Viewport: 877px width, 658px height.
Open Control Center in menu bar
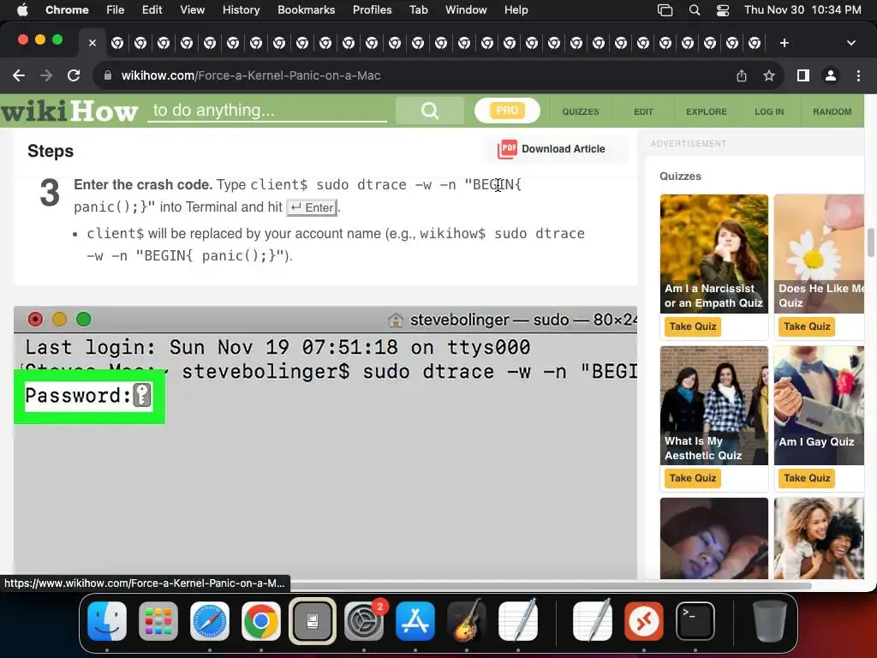tap(723, 10)
